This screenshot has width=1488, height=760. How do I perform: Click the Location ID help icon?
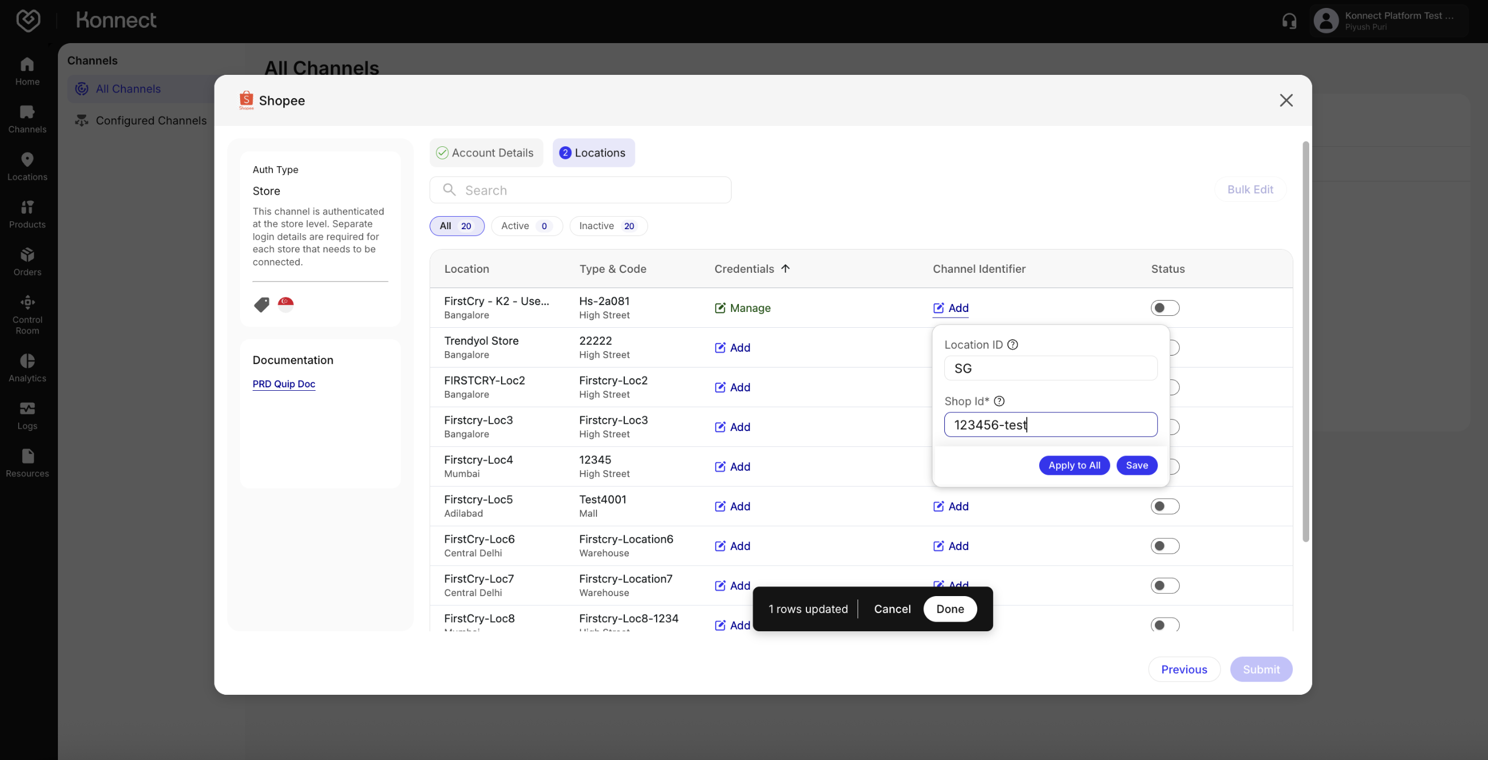pyautogui.click(x=1012, y=345)
